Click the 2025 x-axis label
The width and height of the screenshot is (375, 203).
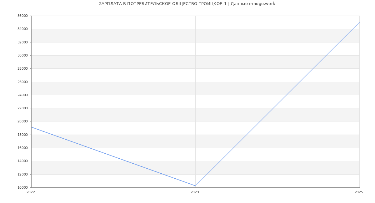pyautogui.click(x=359, y=192)
